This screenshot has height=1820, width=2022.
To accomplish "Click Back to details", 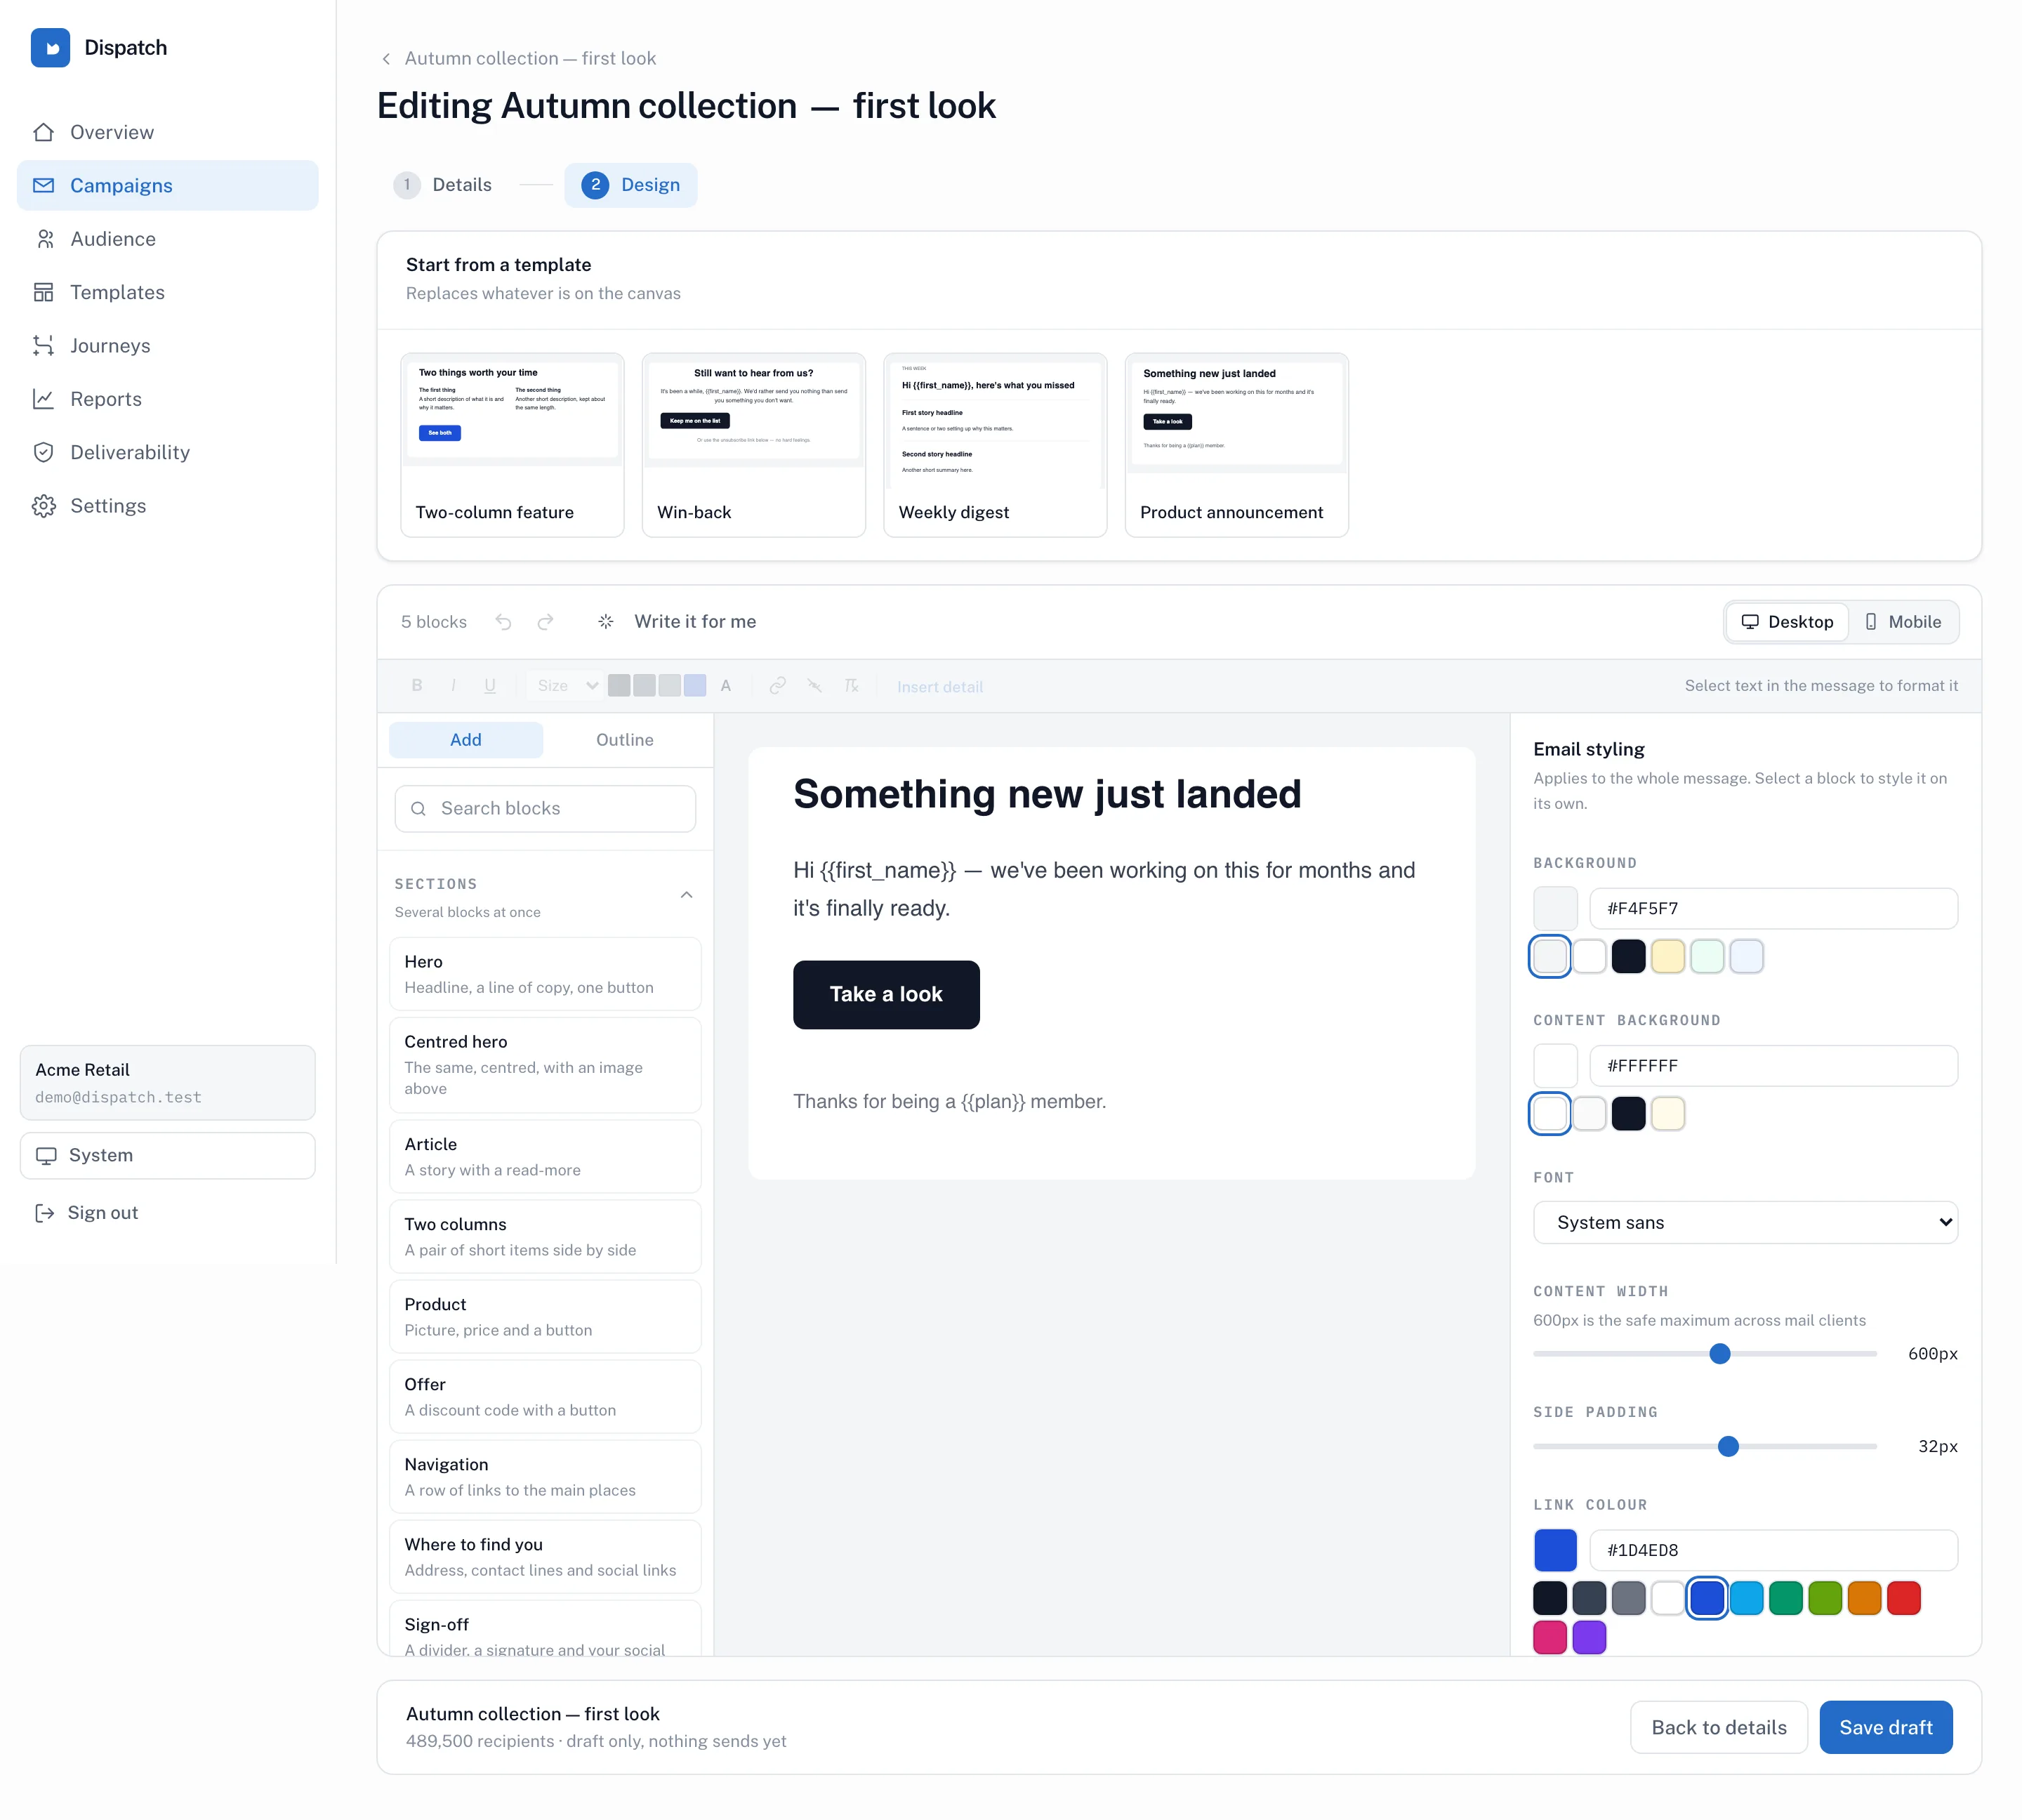I will (1719, 1727).
